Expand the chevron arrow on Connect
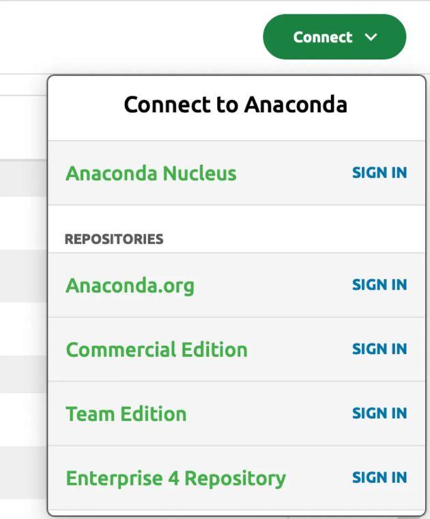Viewport: 430px width, 519px height. click(371, 37)
